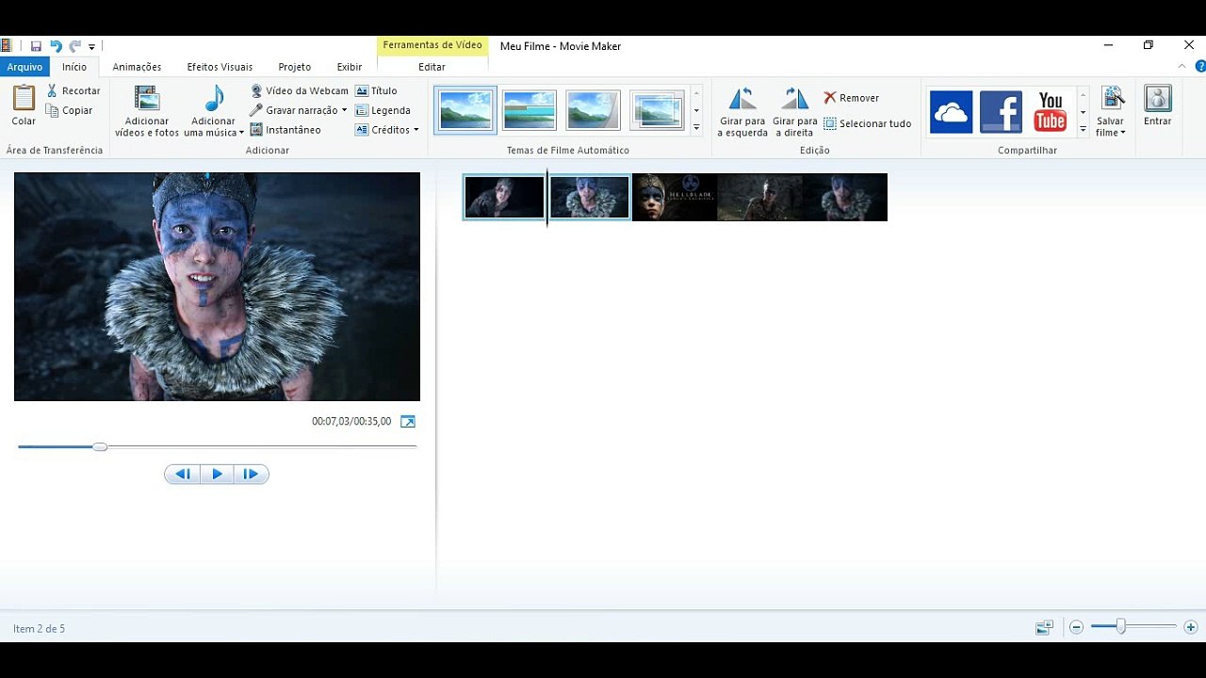Image resolution: width=1206 pixels, height=678 pixels.
Task: Click Adicionar vídeos e fotos
Action: (x=147, y=111)
